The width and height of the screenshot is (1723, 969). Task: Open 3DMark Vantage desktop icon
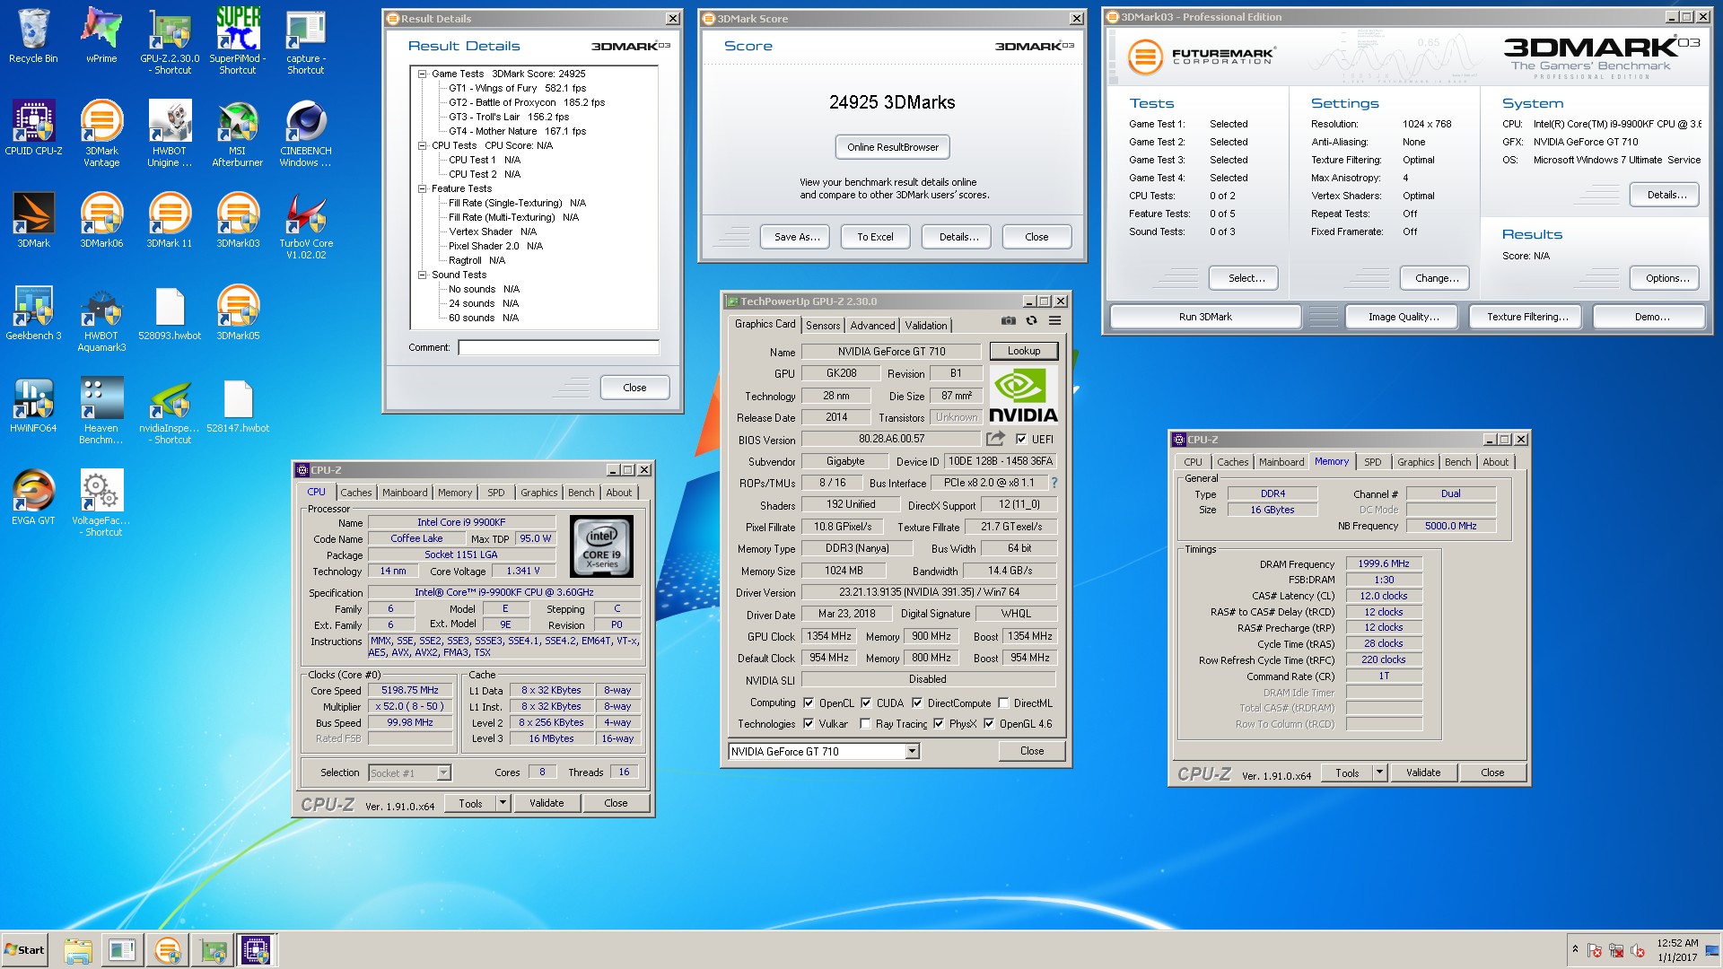click(101, 133)
